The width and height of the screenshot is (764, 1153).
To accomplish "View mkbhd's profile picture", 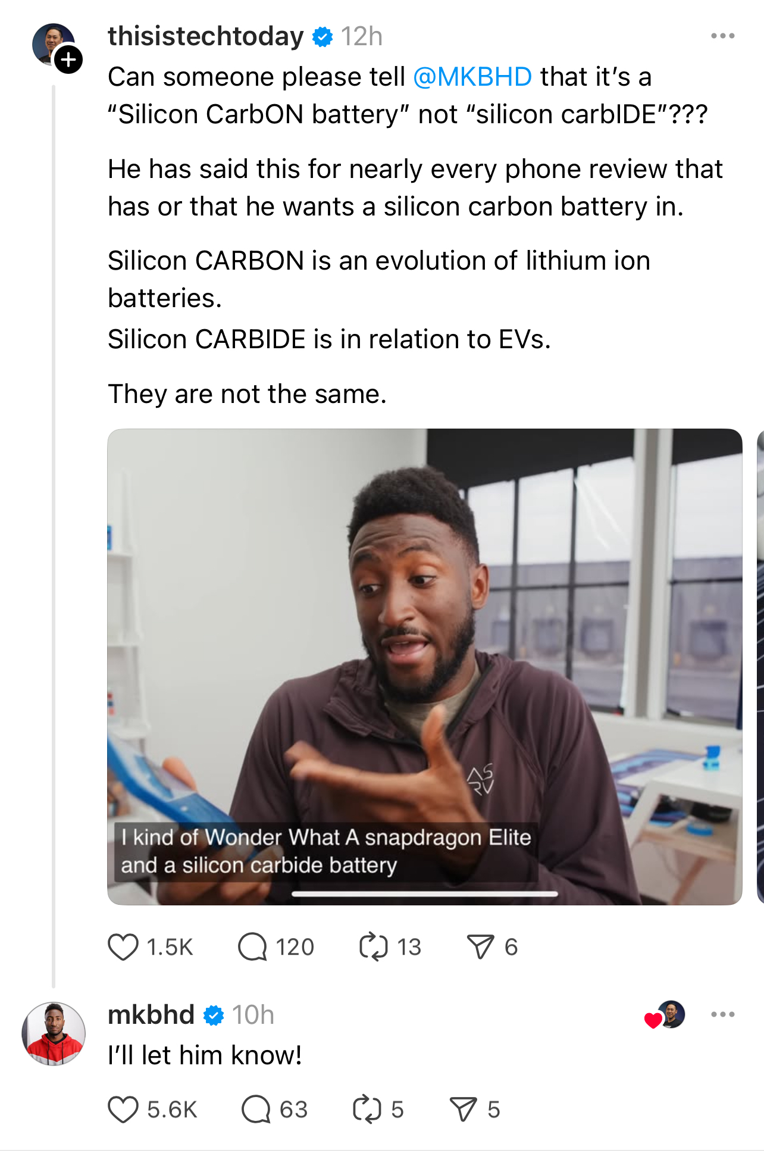I will [54, 1033].
